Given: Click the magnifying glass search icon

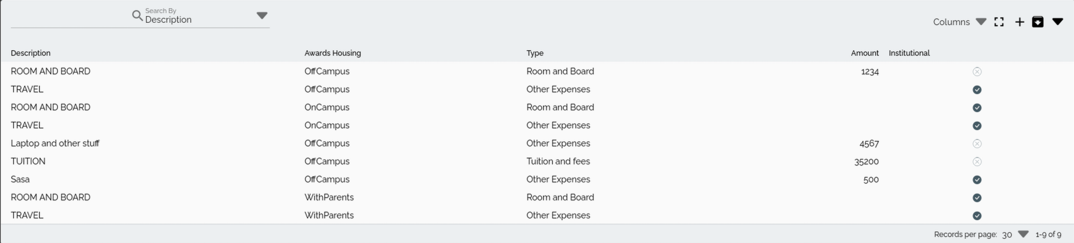Looking at the screenshot, I should 138,16.
